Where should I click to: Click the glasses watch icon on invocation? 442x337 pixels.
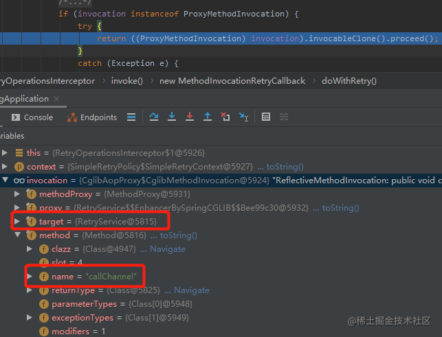[x=19, y=181]
